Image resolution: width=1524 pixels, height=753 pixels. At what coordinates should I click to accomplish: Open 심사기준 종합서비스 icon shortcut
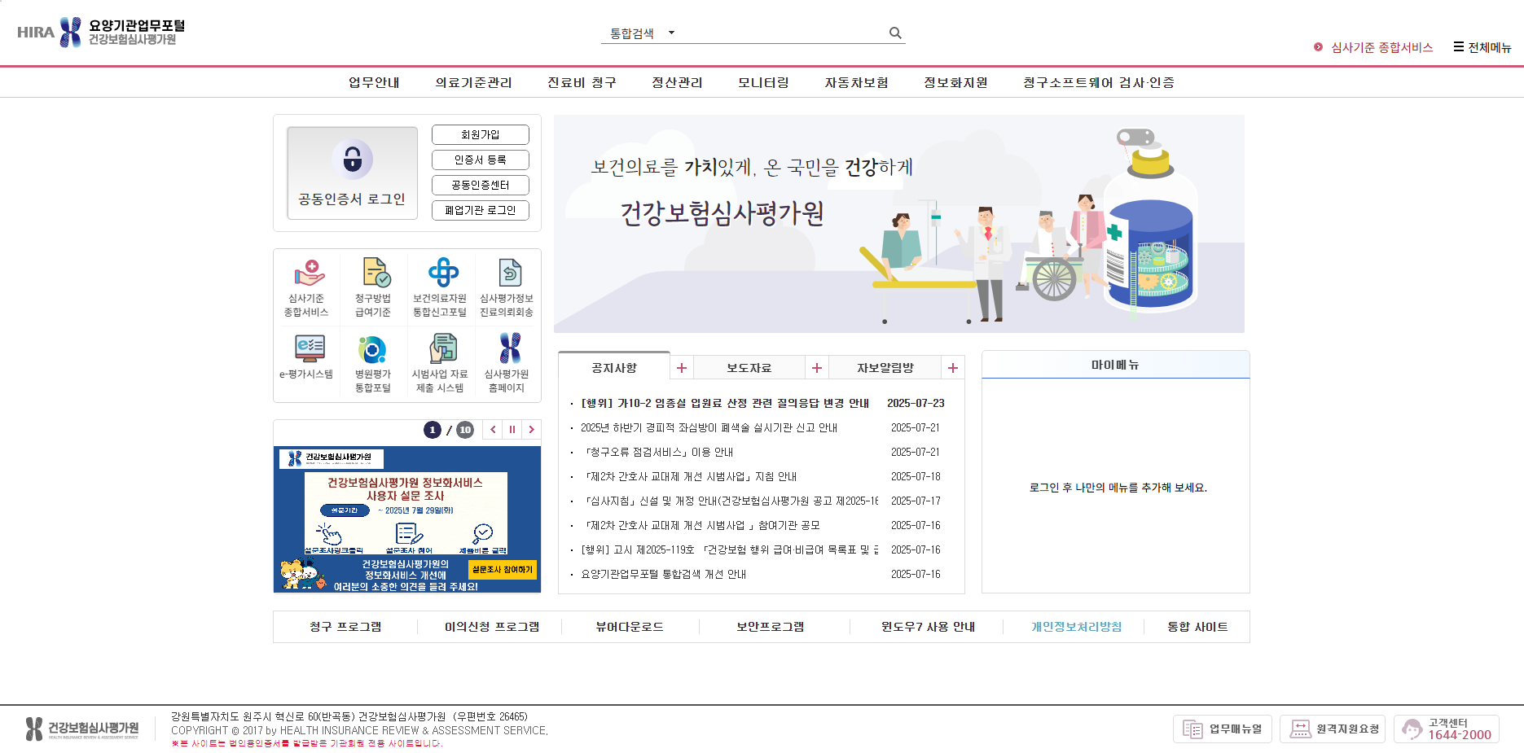click(306, 288)
